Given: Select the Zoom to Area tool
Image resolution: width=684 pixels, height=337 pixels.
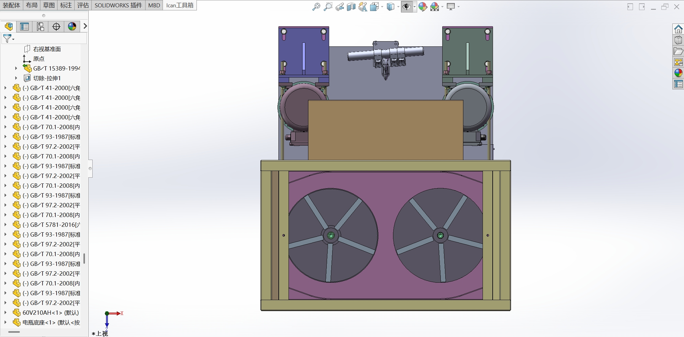Looking at the screenshot, I should click(x=328, y=6).
